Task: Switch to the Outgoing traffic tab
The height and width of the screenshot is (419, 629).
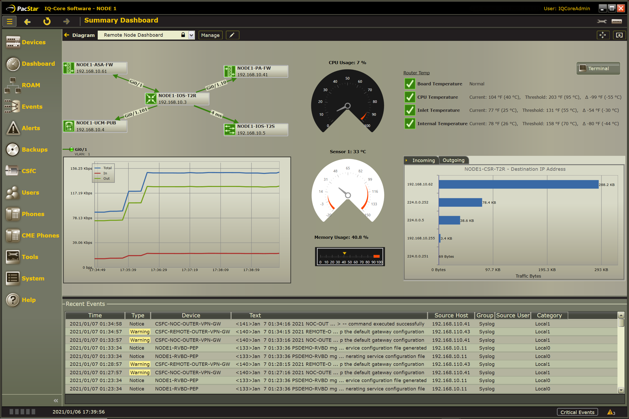Action: point(453,160)
